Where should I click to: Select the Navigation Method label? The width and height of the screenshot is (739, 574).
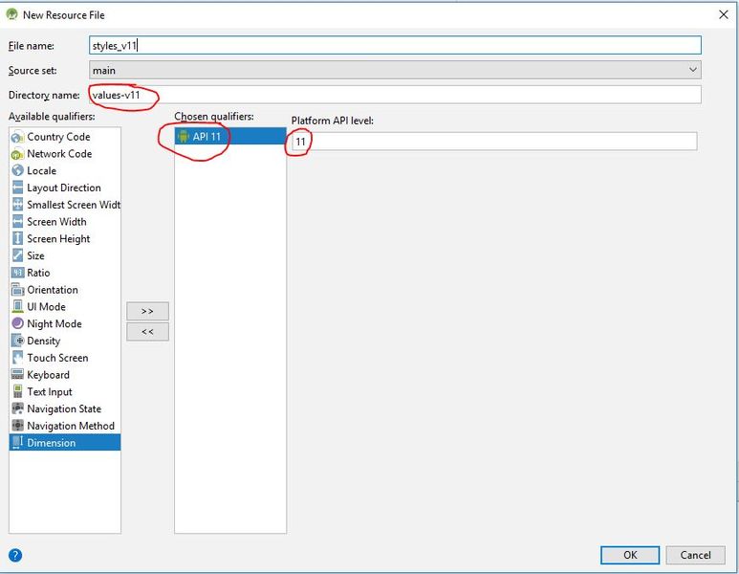[x=71, y=426]
